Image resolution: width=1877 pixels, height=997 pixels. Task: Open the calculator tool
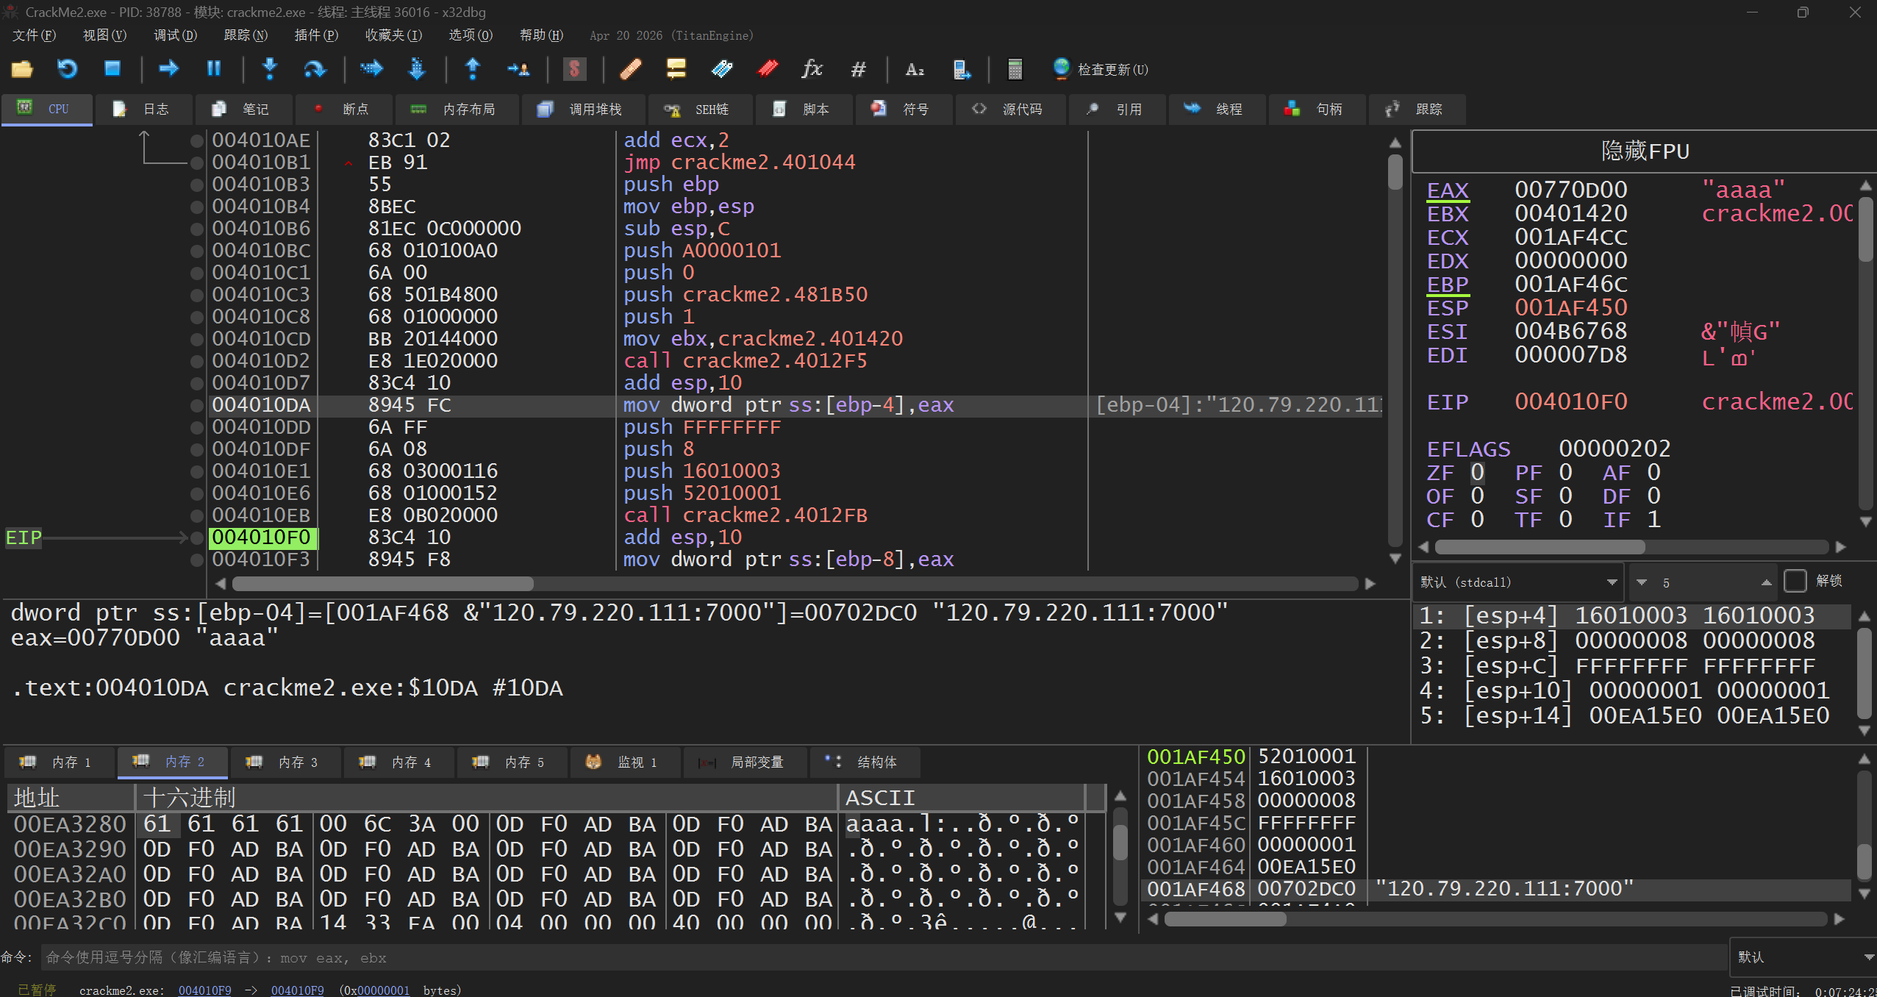click(x=1015, y=69)
